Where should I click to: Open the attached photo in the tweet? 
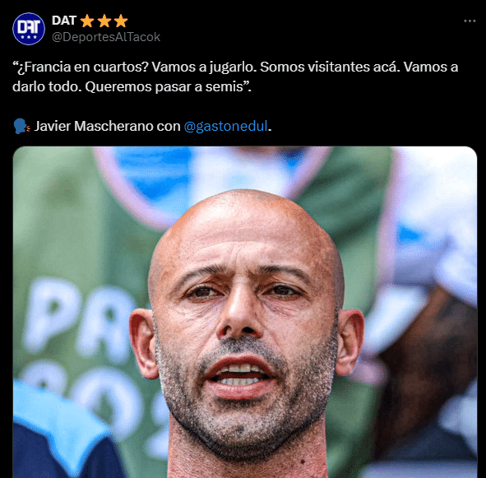tap(245, 312)
